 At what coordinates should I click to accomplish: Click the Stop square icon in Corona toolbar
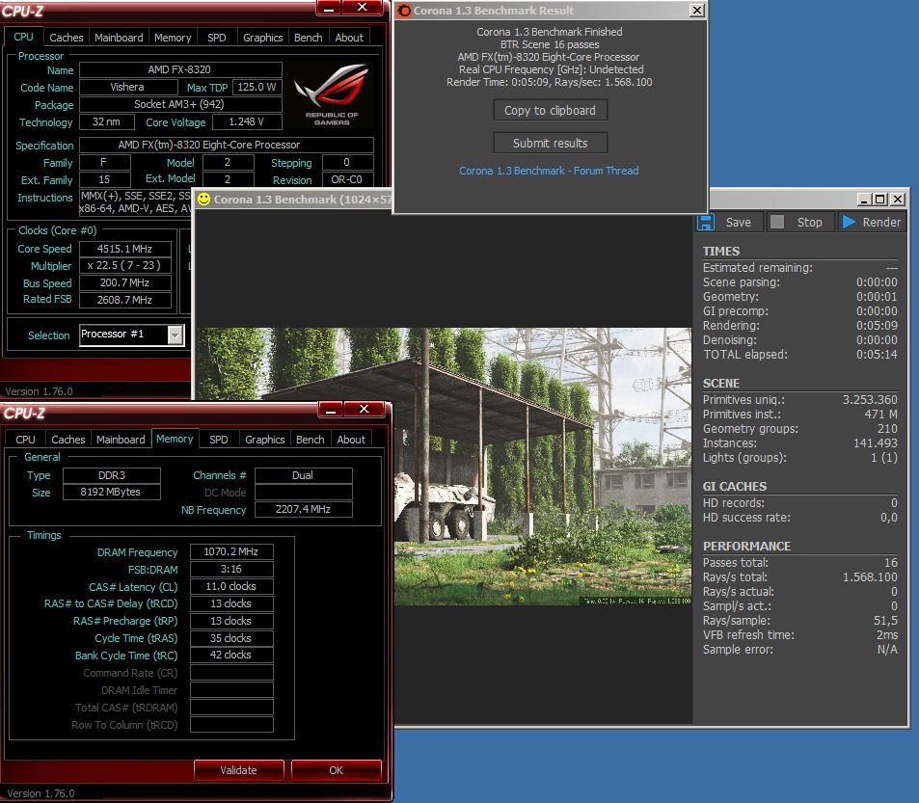click(777, 222)
